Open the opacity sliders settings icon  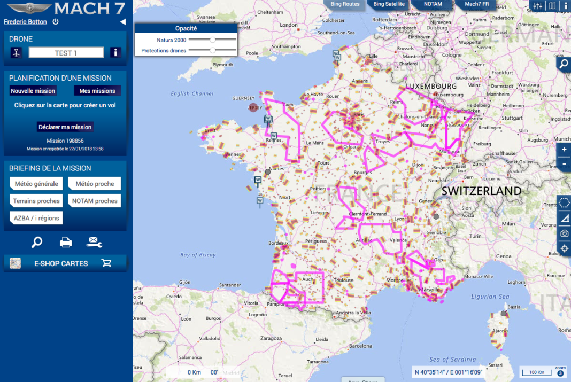coord(537,6)
